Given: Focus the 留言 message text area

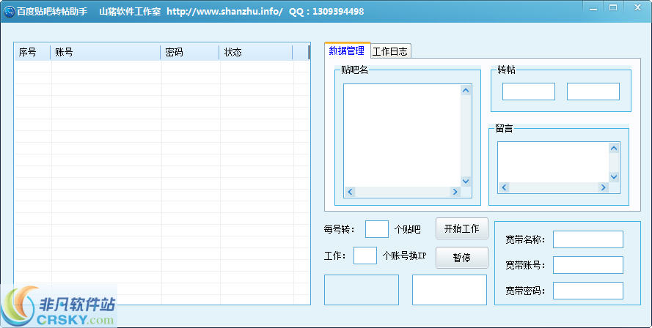Looking at the screenshot, I should pos(554,163).
